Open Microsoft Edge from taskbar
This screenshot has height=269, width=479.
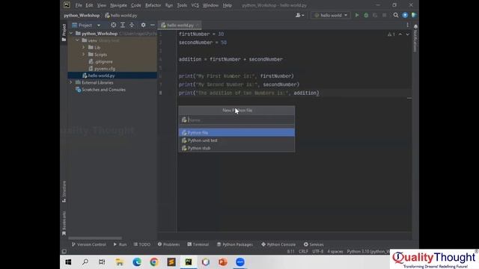pos(137,262)
